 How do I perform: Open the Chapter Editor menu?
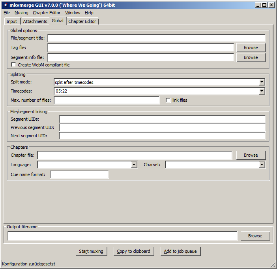click(47, 13)
